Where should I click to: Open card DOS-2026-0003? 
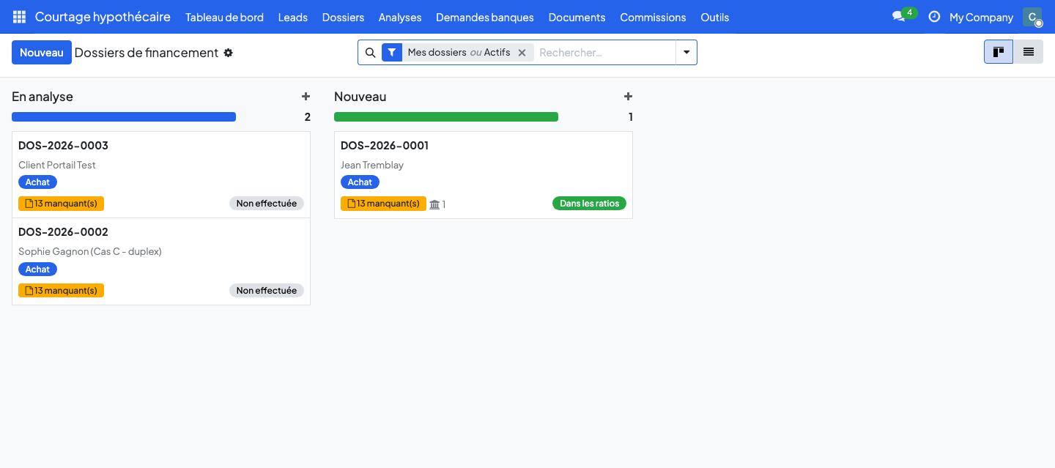tap(161, 174)
